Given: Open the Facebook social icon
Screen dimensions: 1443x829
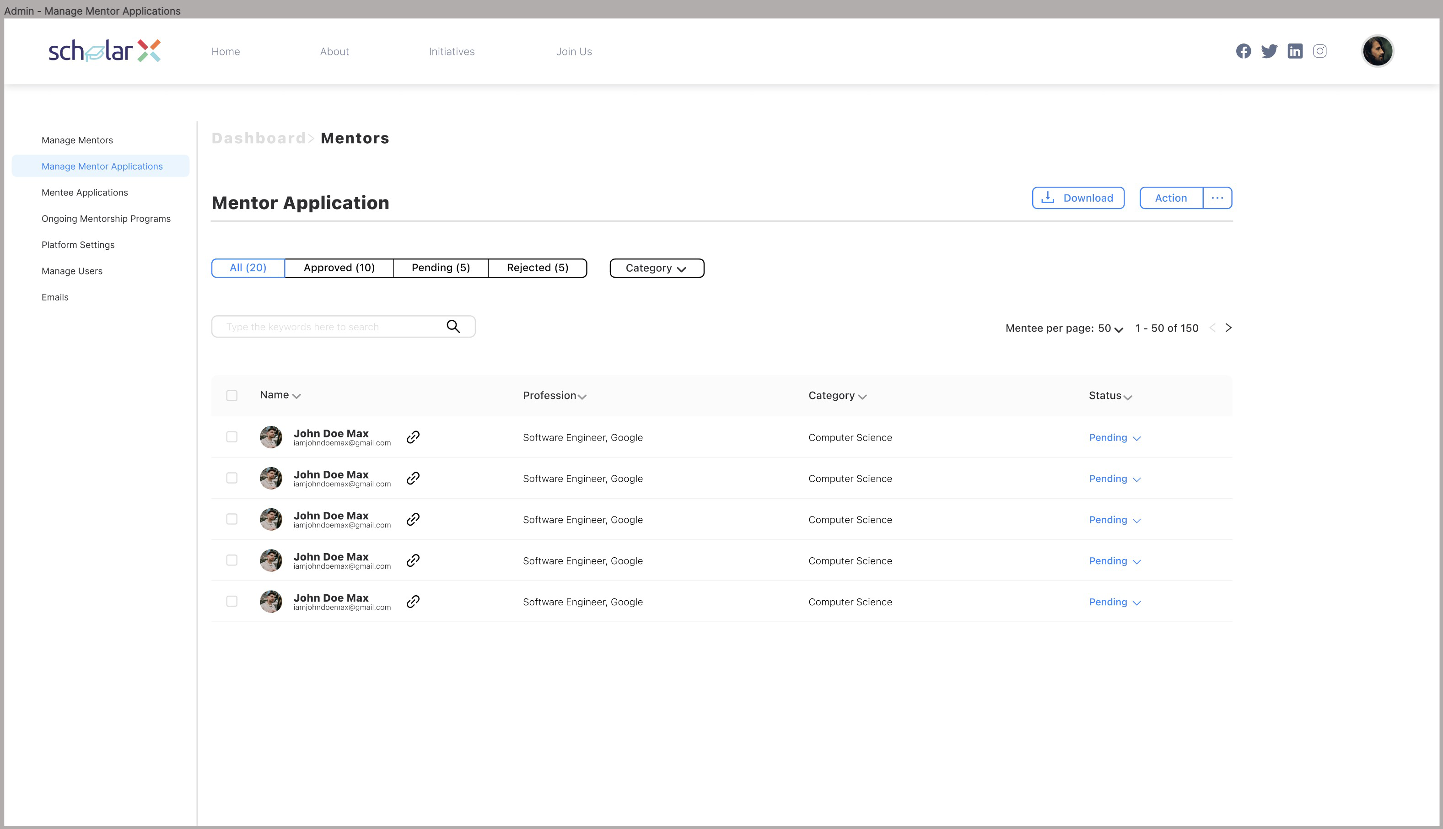Looking at the screenshot, I should tap(1244, 51).
